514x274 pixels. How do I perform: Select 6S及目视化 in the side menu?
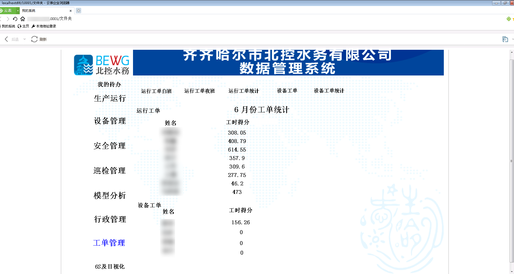110,267
